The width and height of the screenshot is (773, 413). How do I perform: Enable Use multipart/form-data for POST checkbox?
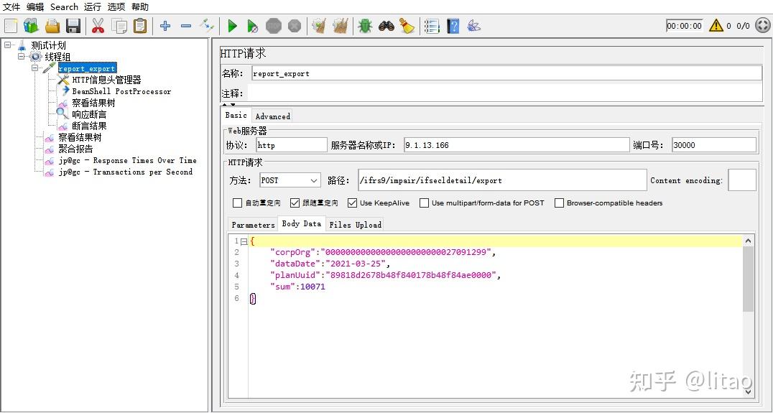click(424, 203)
